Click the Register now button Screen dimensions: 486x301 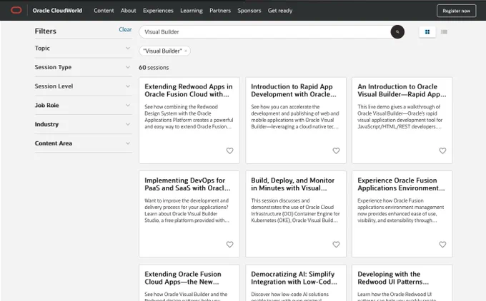pyautogui.click(x=456, y=11)
